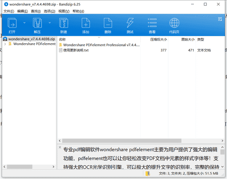Viewport: 227px width, 179px height.
Task: Click the original size value 471
Action: (191, 50)
